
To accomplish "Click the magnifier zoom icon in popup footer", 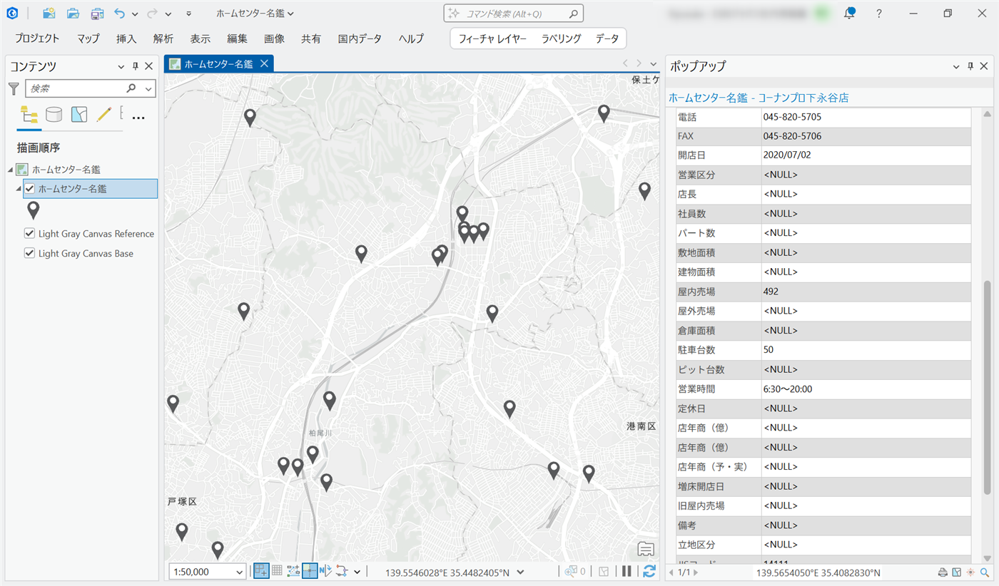I will pos(985,572).
